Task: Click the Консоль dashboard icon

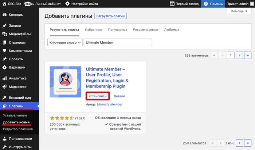Action: coord(4,15)
